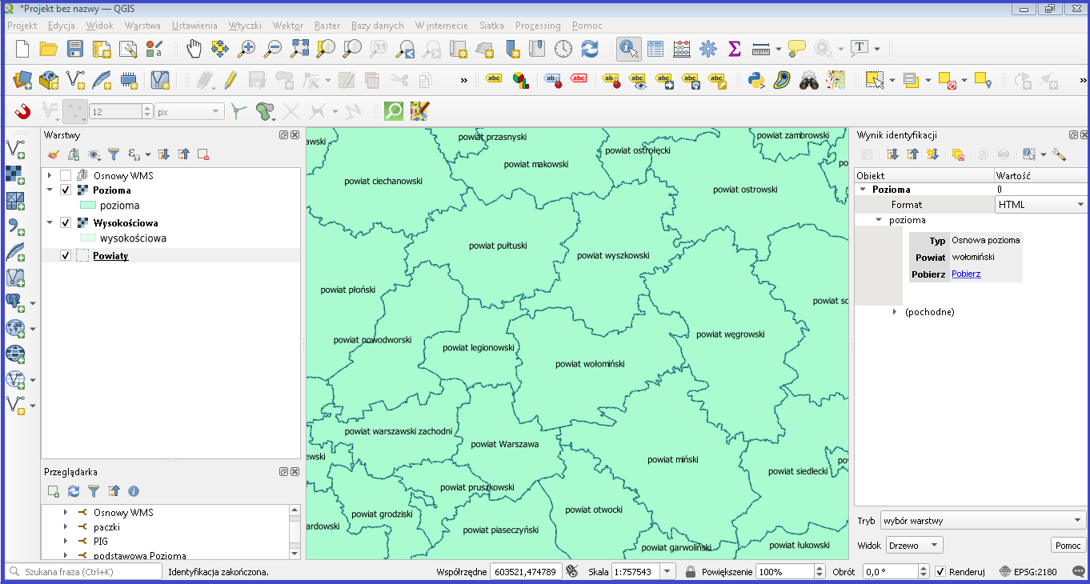The height and width of the screenshot is (584, 1090).
Task: Save the project with the floppy disk icon
Action: 74,49
